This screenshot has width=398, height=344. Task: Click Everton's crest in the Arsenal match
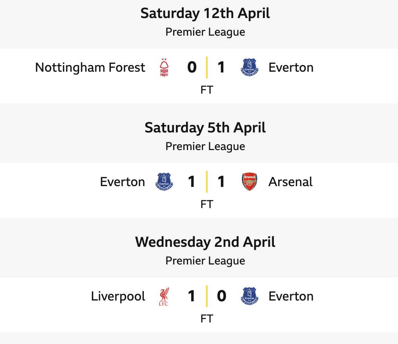(x=164, y=182)
